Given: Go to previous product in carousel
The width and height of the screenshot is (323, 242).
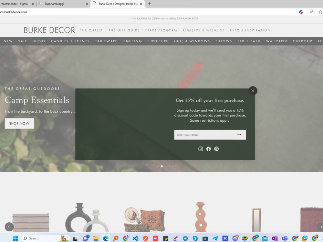Looking at the screenshot, I should click(x=9, y=227).
